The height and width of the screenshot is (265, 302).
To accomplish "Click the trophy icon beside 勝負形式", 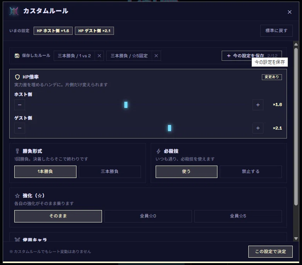I will click(17, 151).
